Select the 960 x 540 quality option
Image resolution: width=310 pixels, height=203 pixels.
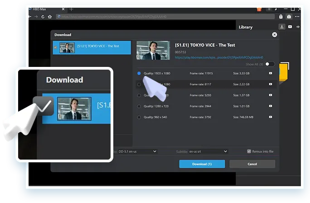pos(139,117)
